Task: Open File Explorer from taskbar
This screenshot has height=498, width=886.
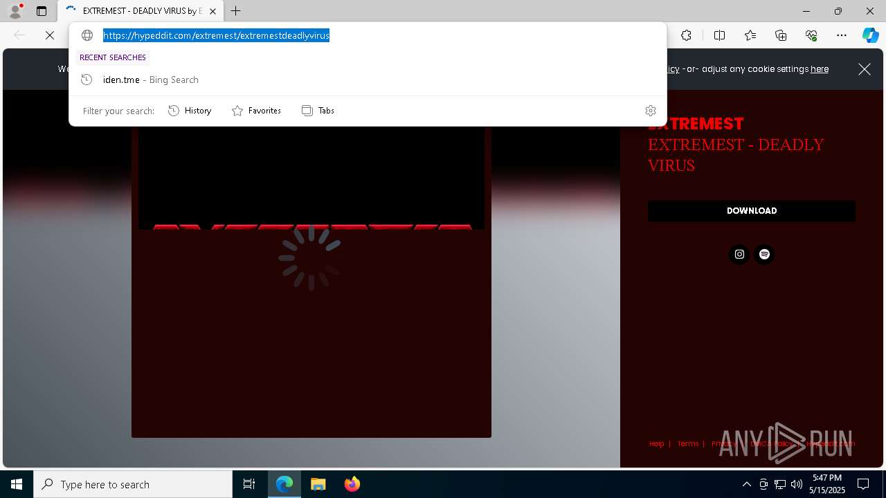Action: coord(318,484)
